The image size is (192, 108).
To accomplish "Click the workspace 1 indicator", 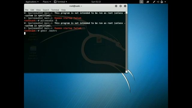I will pyautogui.click(x=141, y=2).
